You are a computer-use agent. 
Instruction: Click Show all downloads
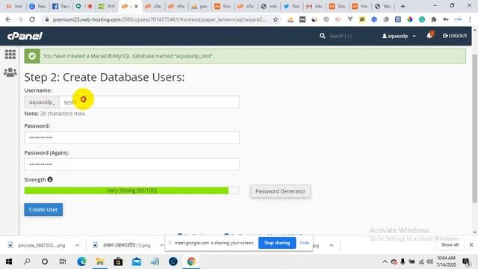point(450,244)
